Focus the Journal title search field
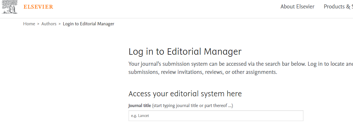Image resolution: width=353 pixels, height=128 pixels. point(216,115)
